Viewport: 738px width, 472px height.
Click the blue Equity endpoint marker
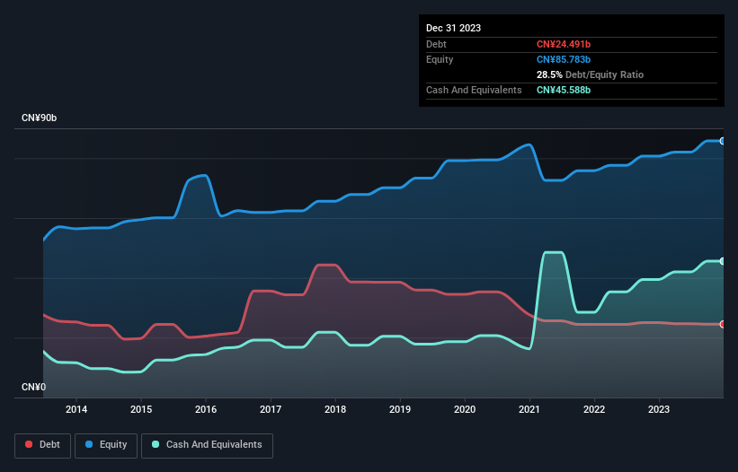[723, 141]
